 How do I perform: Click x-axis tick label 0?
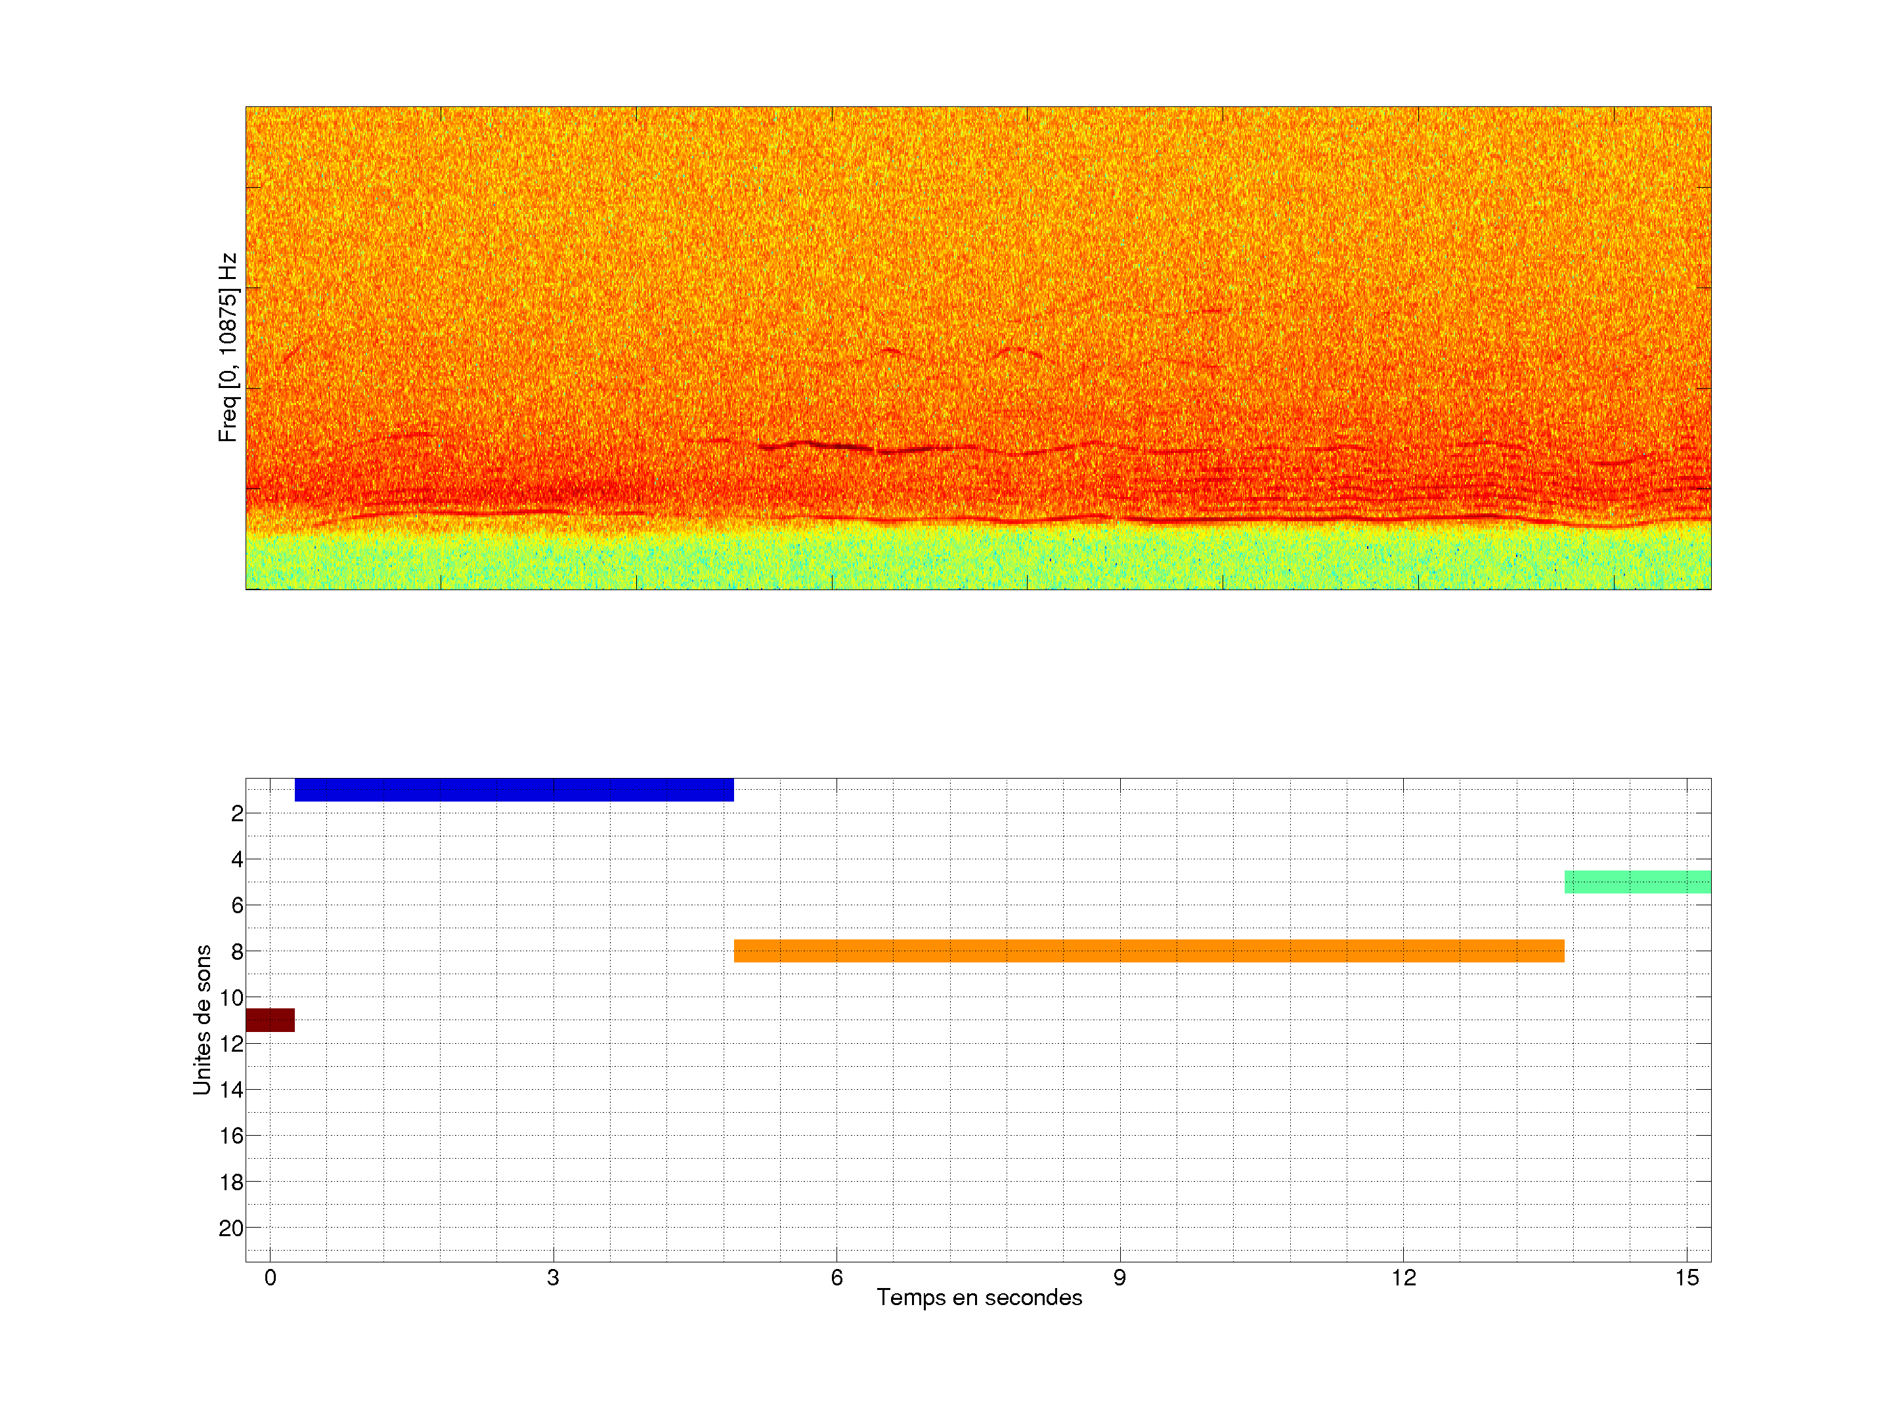pyautogui.click(x=270, y=1278)
